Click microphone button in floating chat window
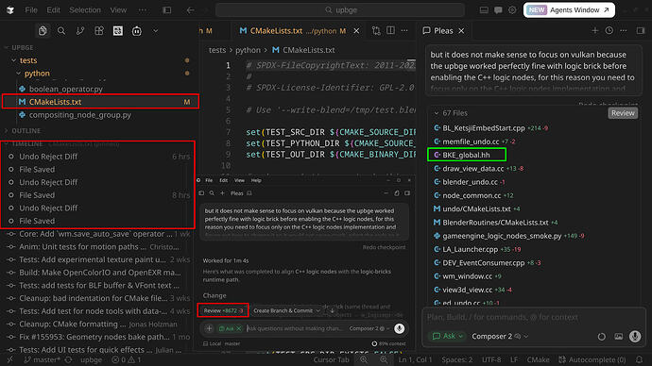The height and width of the screenshot is (366, 652). pyautogui.click(x=399, y=328)
